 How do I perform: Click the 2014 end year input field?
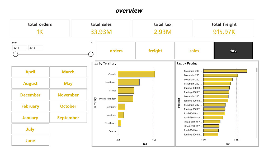36,48
